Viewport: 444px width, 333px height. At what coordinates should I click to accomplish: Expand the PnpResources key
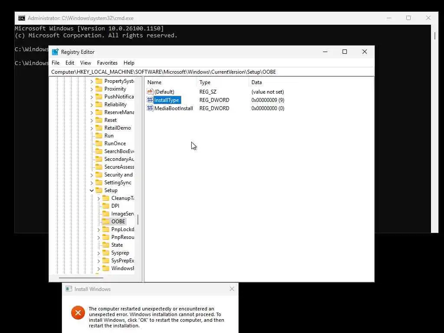(x=98, y=237)
